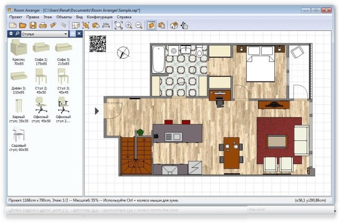Image resolution: width=339 pixels, height=223 pixels.
Task: Open the object list icon
Action: coord(161,25)
